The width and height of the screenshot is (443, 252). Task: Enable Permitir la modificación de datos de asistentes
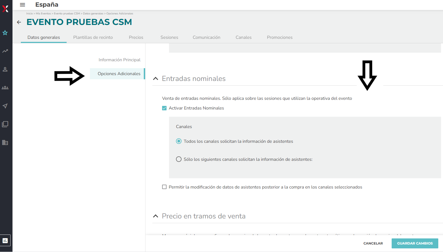[x=164, y=187]
